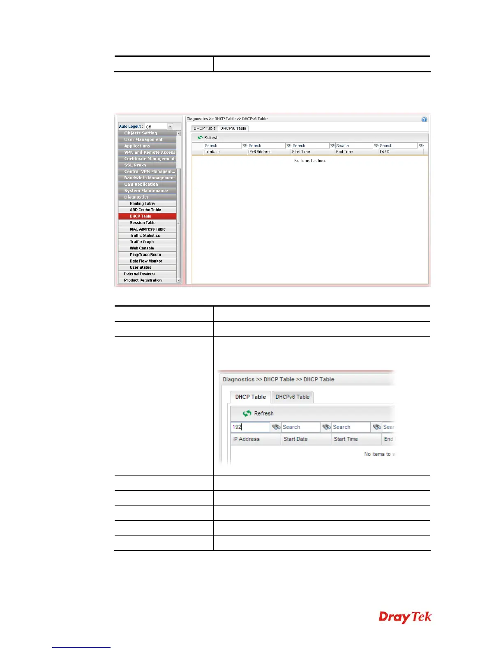The image size is (503, 651).
Task: Sort by IPv6 Address column header
Action: [x=269, y=152]
